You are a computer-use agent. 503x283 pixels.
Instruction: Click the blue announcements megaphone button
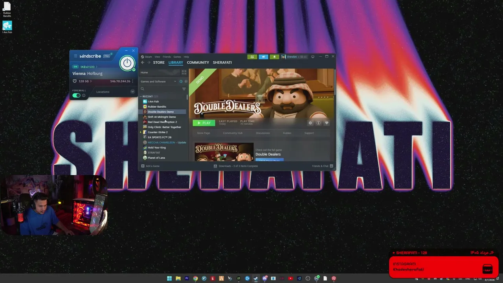(263, 57)
